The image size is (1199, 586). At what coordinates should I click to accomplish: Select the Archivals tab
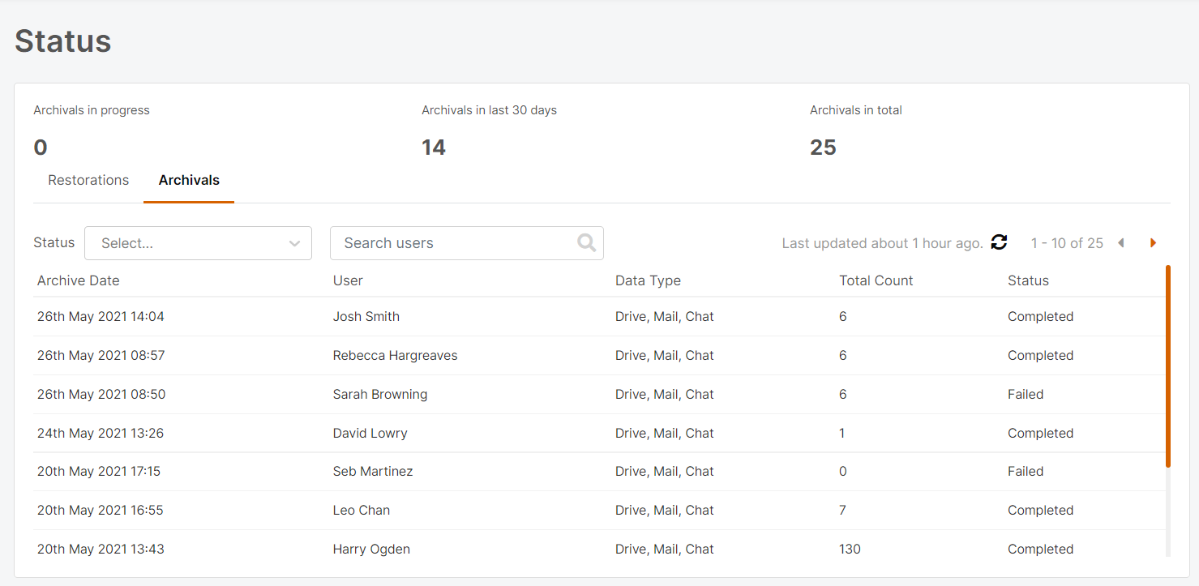coord(189,180)
